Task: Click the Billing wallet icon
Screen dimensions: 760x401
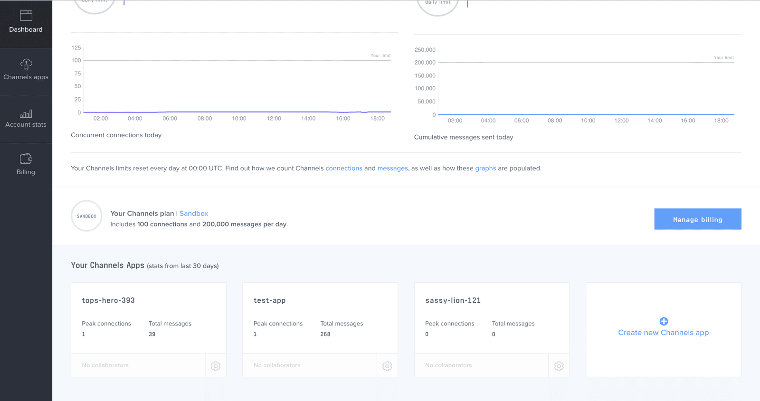Action: point(26,159)
